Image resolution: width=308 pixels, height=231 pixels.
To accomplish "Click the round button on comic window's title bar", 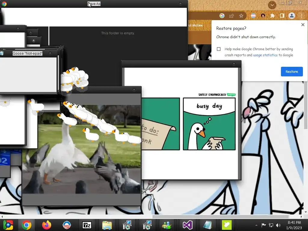I will click(234, 64).
